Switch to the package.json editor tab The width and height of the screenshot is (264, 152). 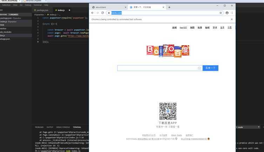[x=42, y=10]
